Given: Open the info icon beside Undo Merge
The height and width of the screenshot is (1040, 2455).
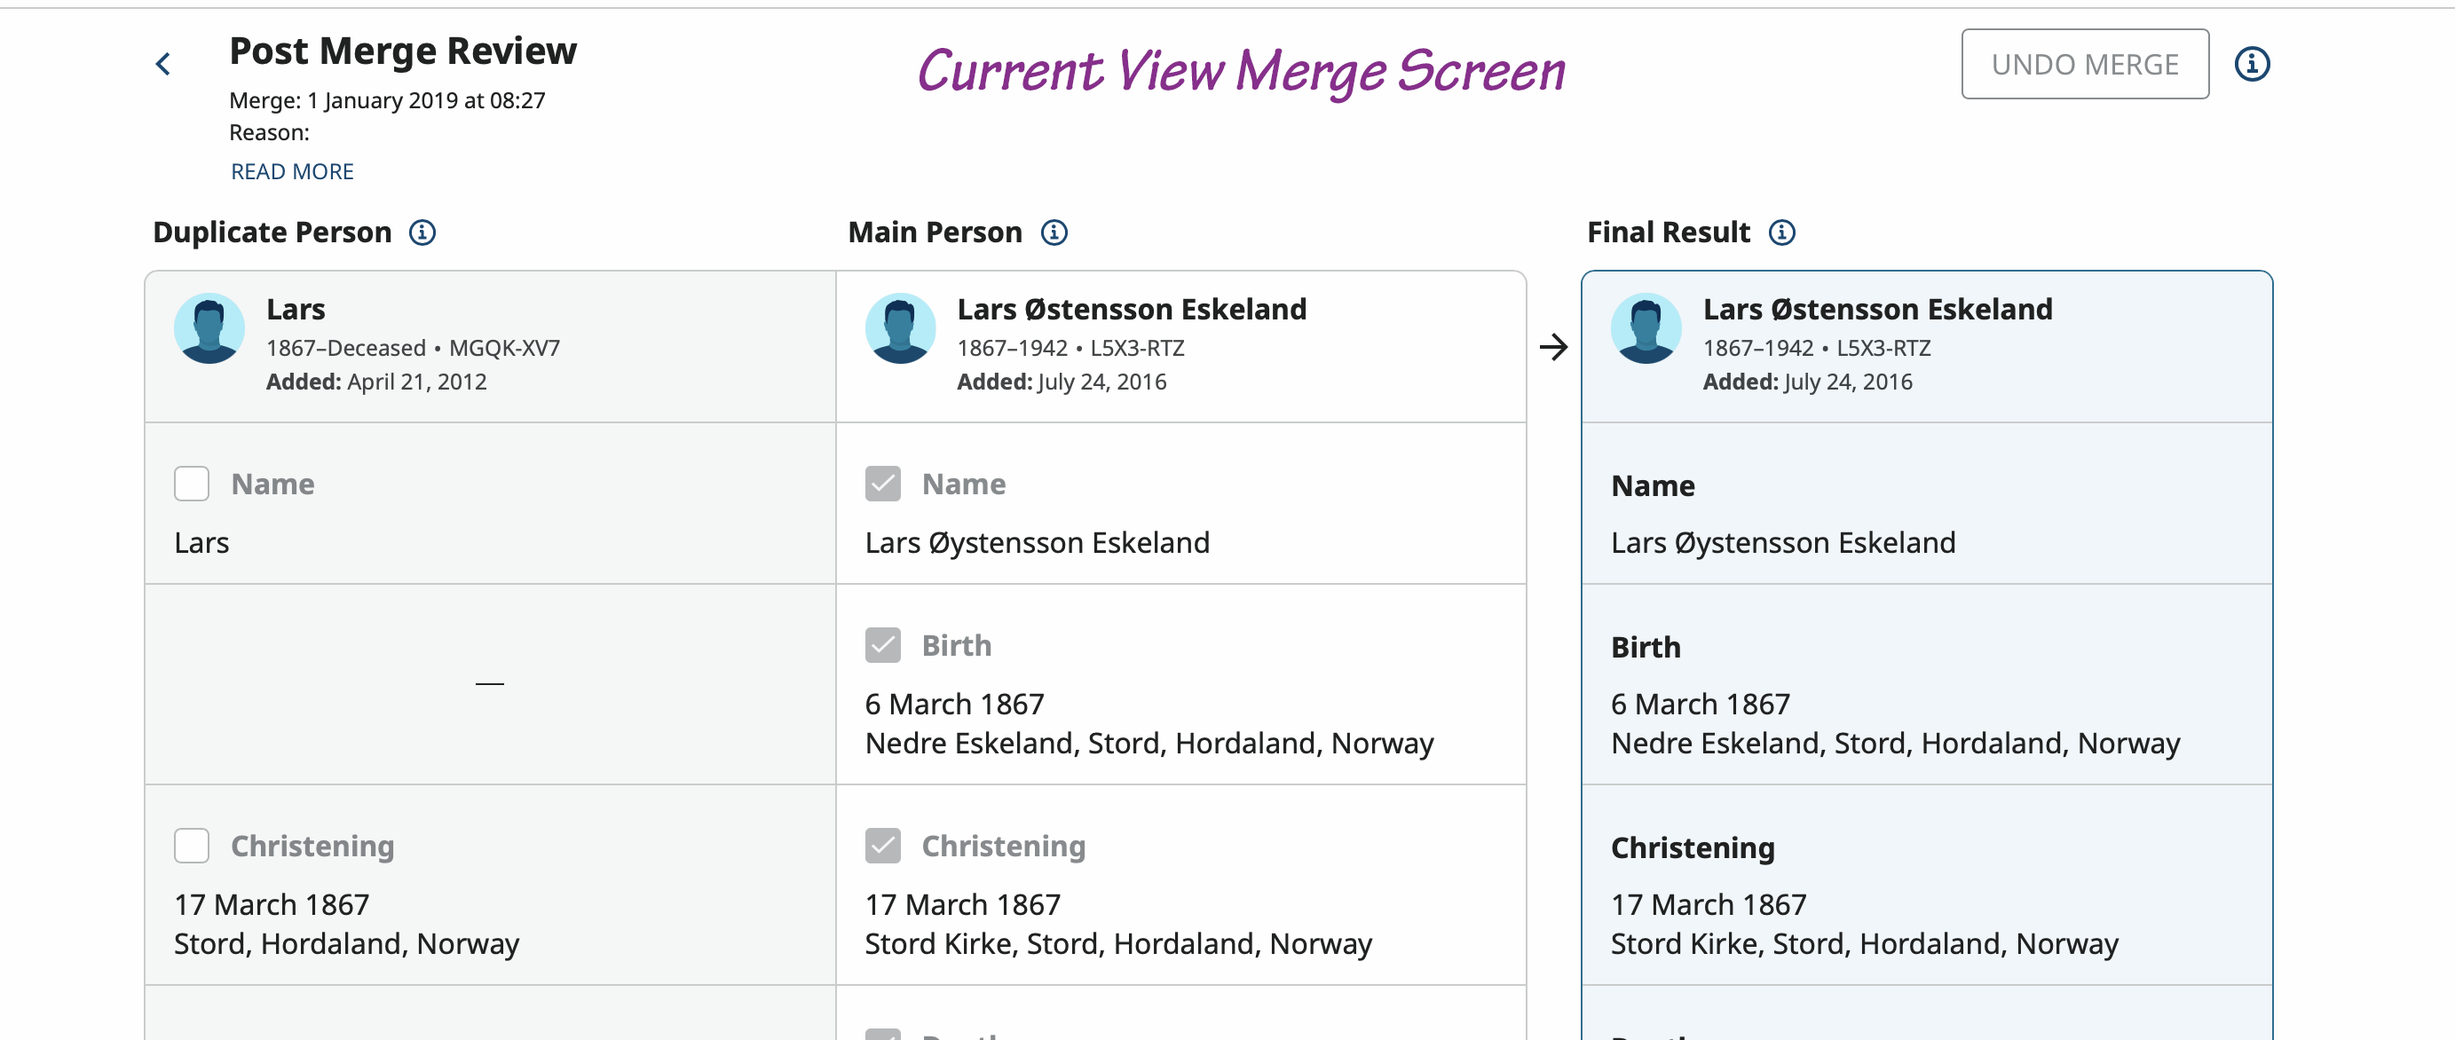Looking at the screenshot, I should tap(2252, 64).
